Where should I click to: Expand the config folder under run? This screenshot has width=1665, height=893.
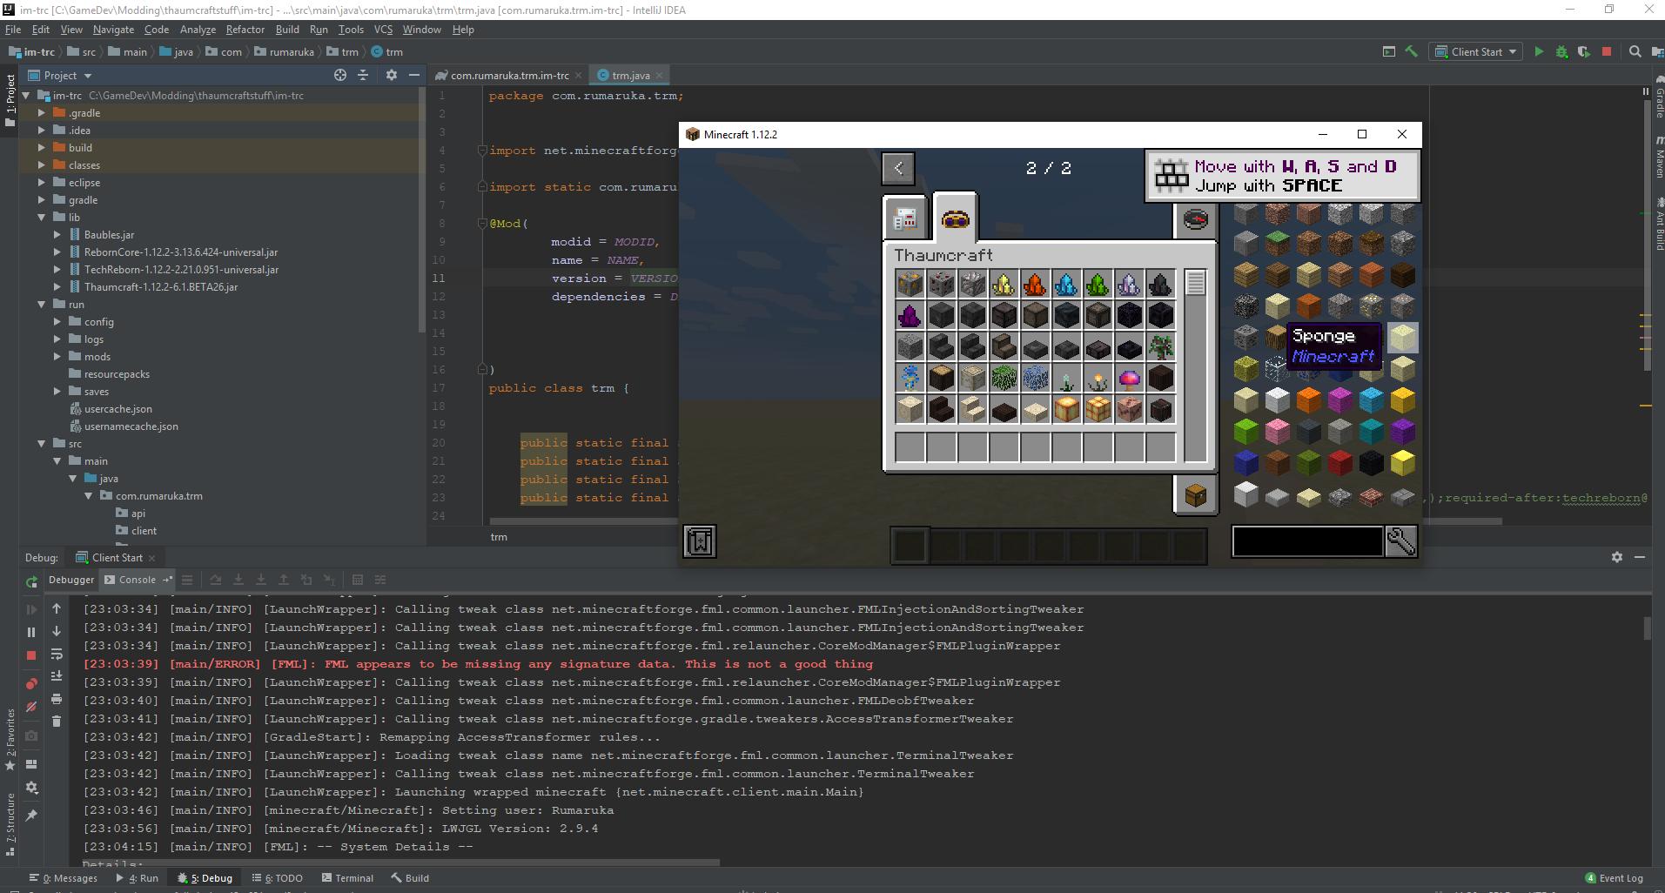pos(57,322)
